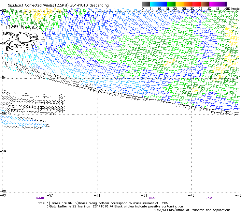Click the -57 longitude axis label
This screenshot has height=212, width=241.
50,195
